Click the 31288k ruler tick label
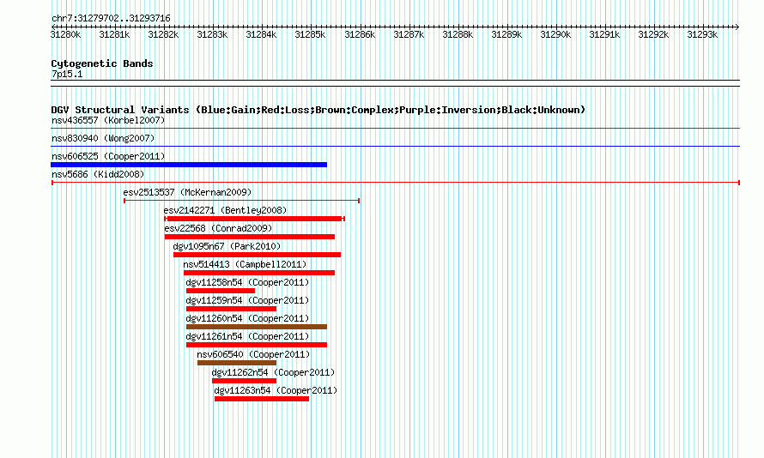 [458, 34]
